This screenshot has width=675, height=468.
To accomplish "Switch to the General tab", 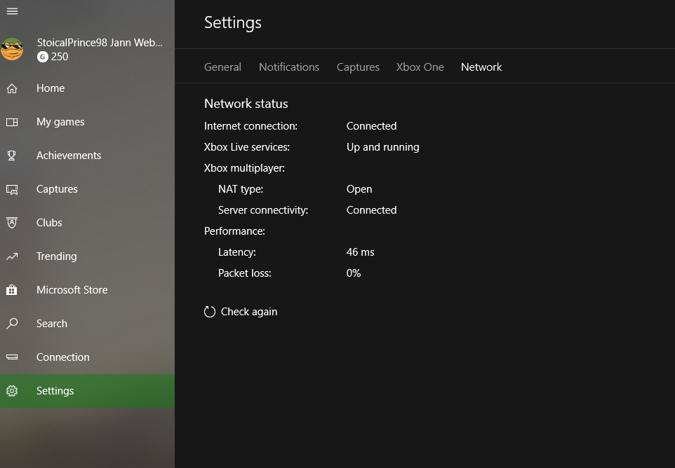I will tap(222, 67).
